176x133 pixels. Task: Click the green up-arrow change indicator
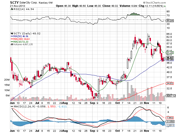(165, 6)
